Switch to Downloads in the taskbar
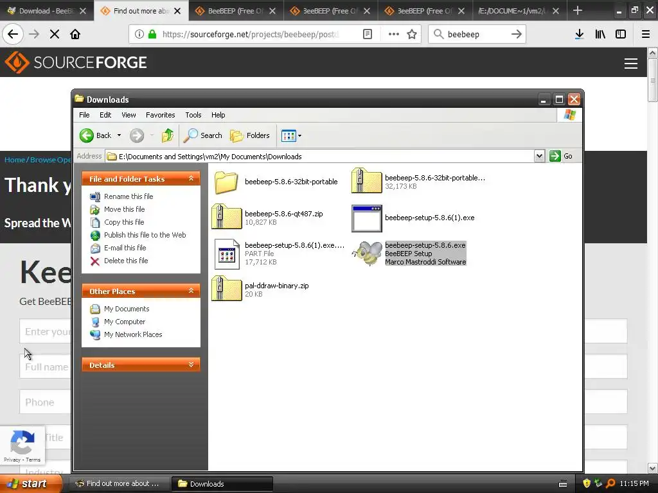658x493 pixels. click(x=222, y=484)
